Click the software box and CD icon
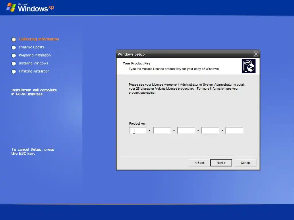This screenshot has height=220, width=294. coord(248,66)
